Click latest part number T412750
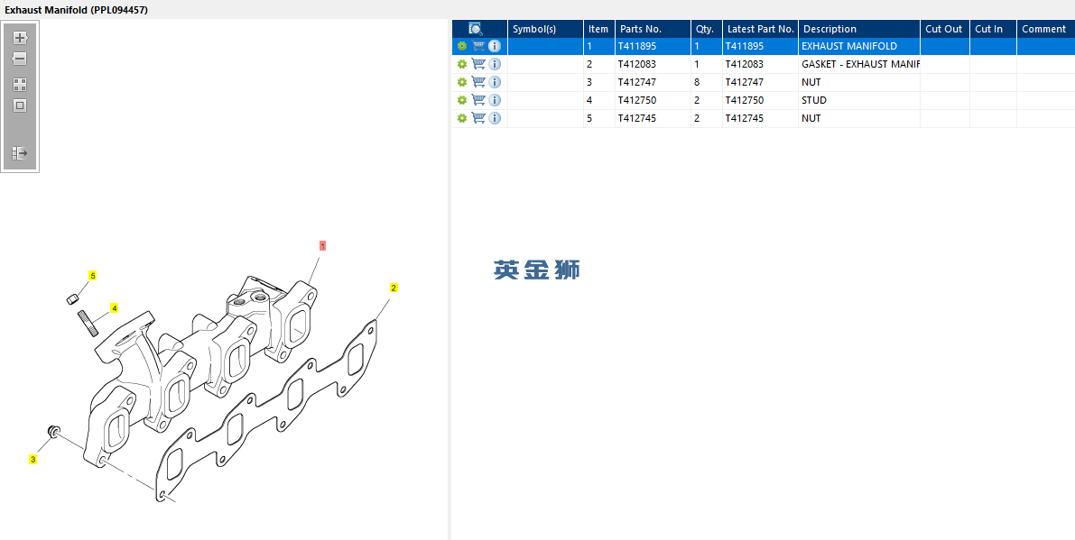This screenshot has height=540, width=1075. pos(760,100)
